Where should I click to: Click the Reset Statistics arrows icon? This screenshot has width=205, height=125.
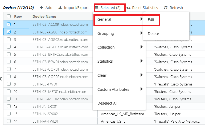pos(129,8)
